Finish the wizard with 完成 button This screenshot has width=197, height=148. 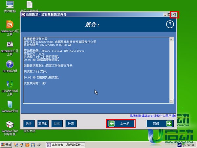click(160, 124)
